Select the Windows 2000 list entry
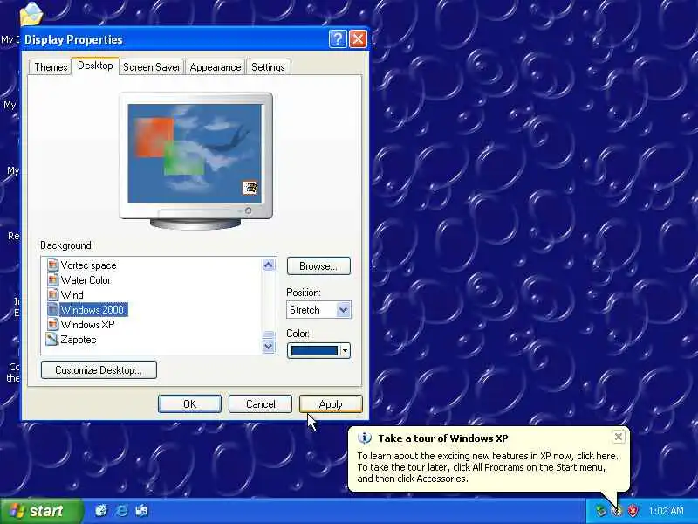 tap(93, 310)
